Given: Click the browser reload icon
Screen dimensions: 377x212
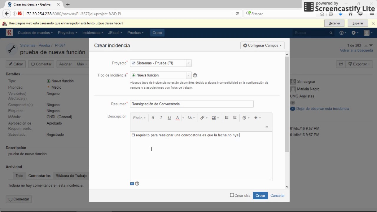Looking at the screenshot, I should (x=237, y=14).
